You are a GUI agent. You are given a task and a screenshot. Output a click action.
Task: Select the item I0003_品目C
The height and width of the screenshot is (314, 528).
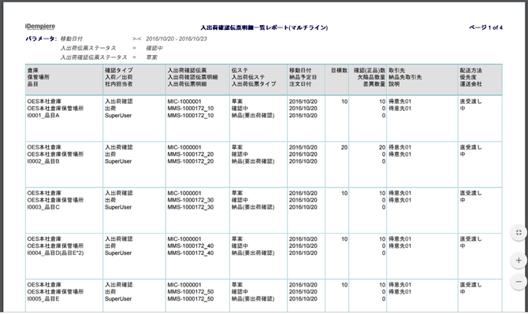pos(43,207)
